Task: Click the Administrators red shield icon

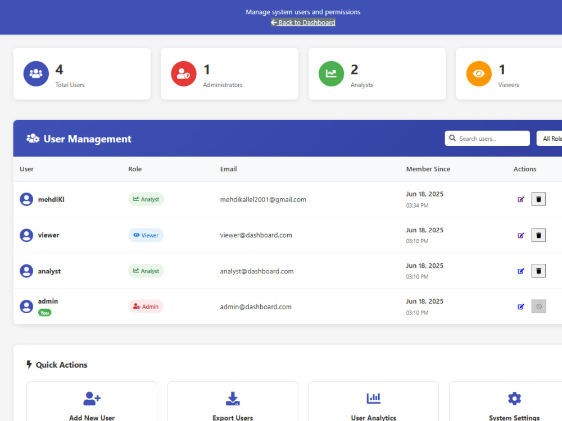Action: 184,74
